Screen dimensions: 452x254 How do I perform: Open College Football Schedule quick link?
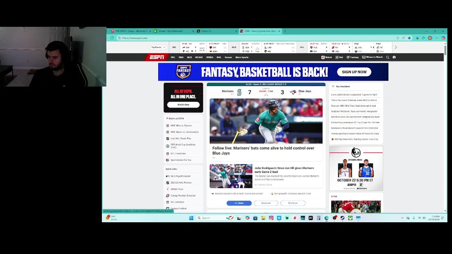click(180, 195)
